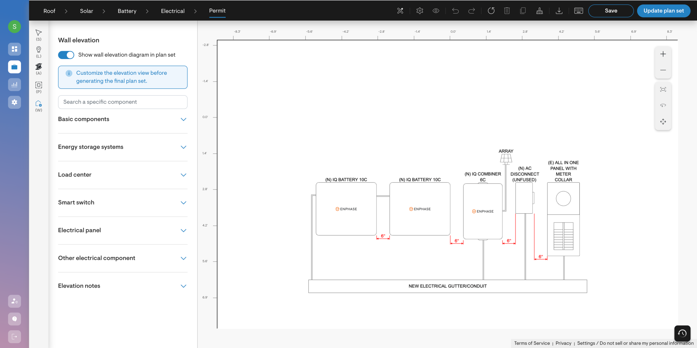The height and width of the screenshot is (348, 697).
Task: Click the Save button
Action: click(611, 11)
